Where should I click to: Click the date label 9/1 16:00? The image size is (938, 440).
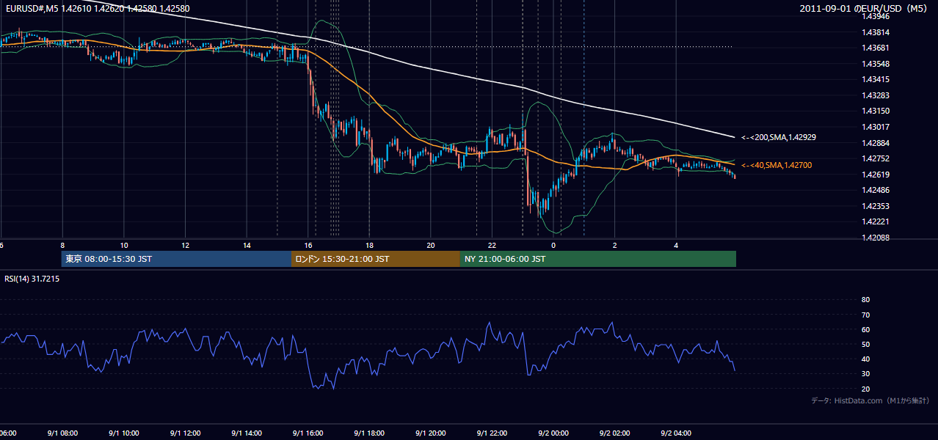[x=308, y=433]
